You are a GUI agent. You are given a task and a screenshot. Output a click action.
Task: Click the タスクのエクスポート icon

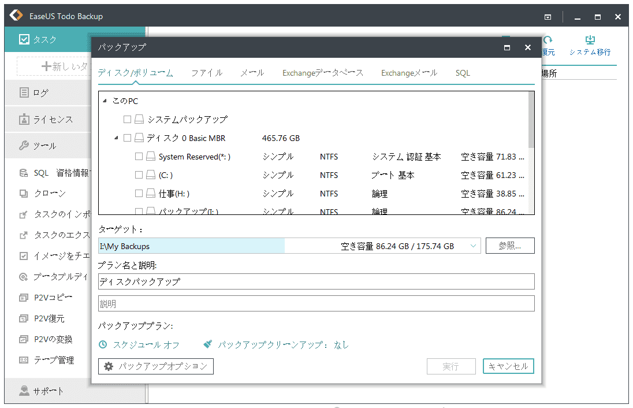click(24, 235)
